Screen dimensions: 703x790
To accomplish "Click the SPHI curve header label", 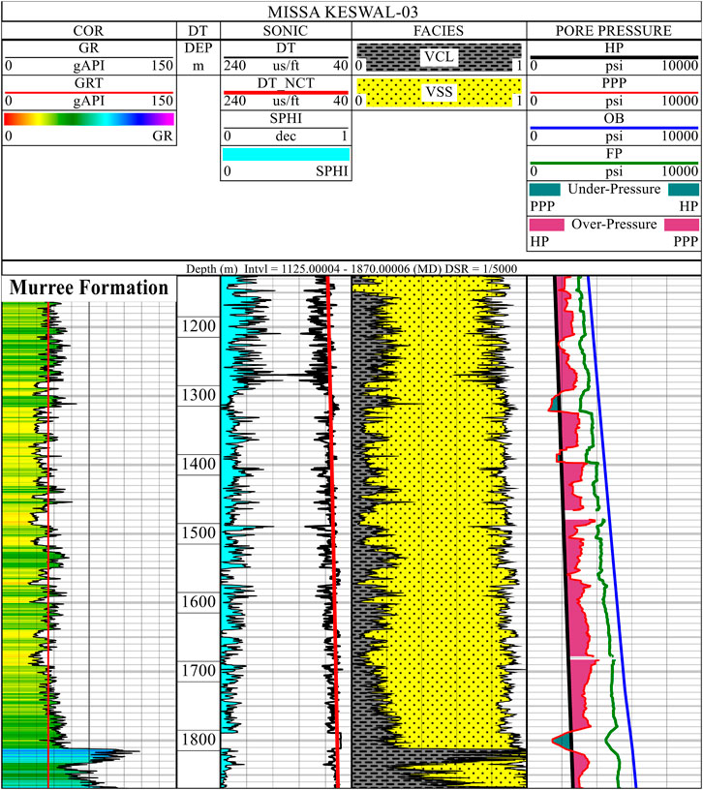I will point(286,118).
